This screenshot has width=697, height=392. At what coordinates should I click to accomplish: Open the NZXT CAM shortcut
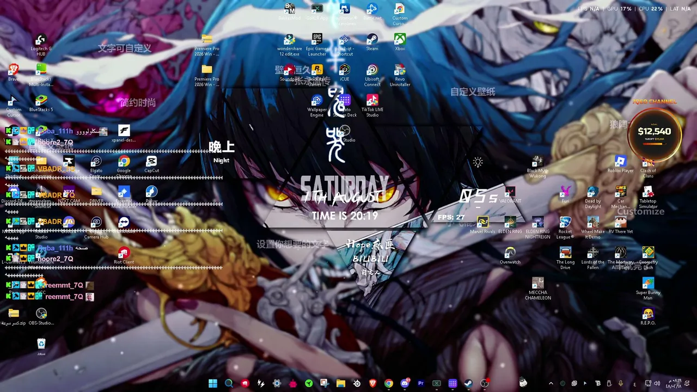(69, 195)
